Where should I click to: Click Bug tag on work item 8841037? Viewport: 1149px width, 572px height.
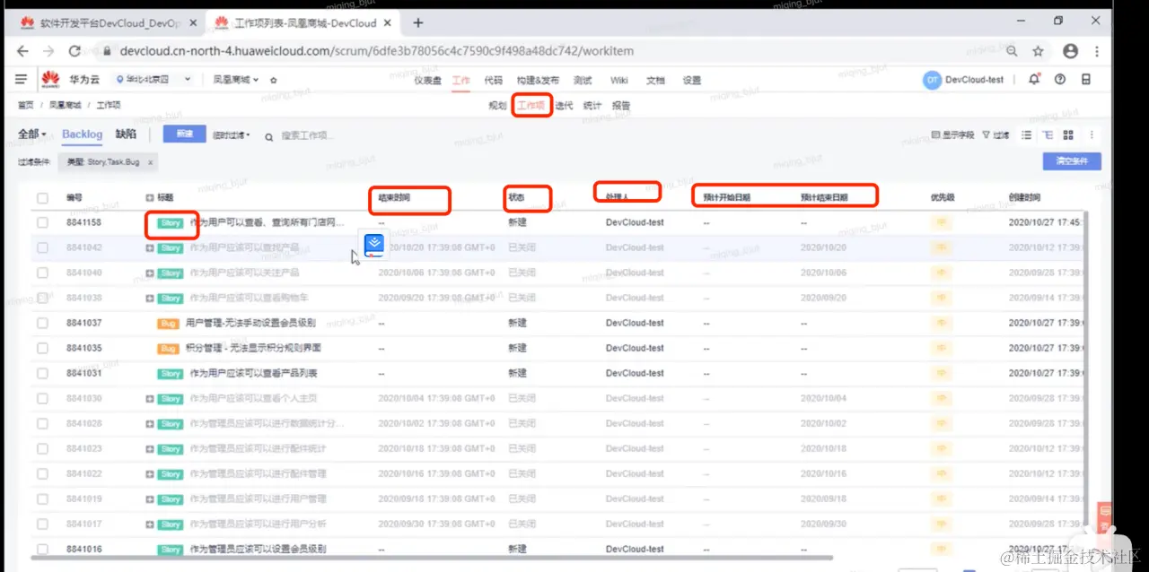tap(168, 323)
